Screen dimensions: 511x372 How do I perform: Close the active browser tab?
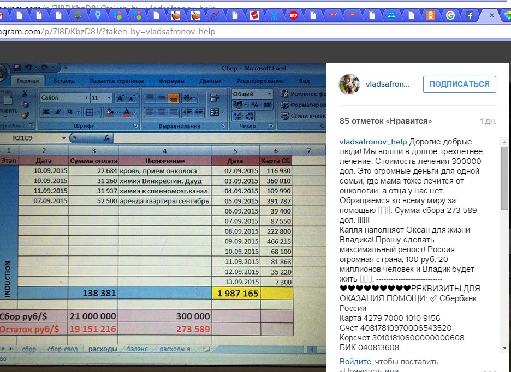point(492,16)
